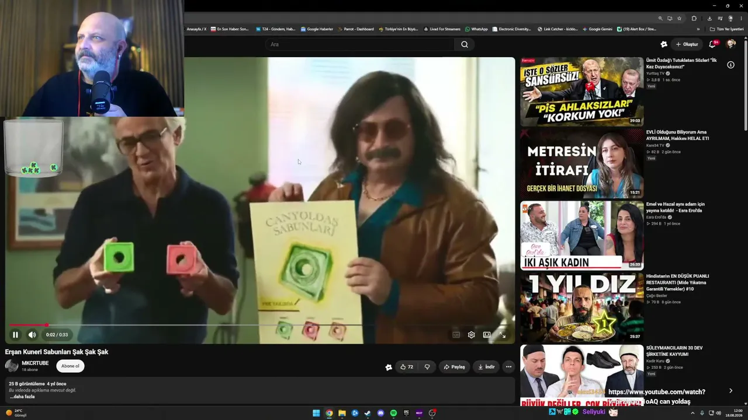
Task: Switch to theater mode view
Action: (x=487, y=335)
